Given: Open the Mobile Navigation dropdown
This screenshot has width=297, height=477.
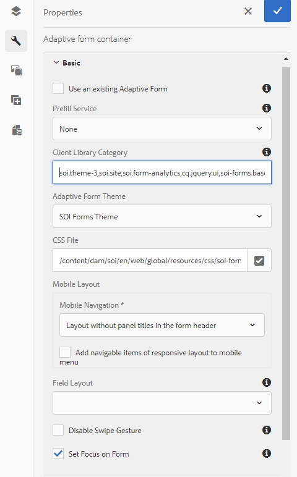Looking at the screenshot, I should click(162, 325).
